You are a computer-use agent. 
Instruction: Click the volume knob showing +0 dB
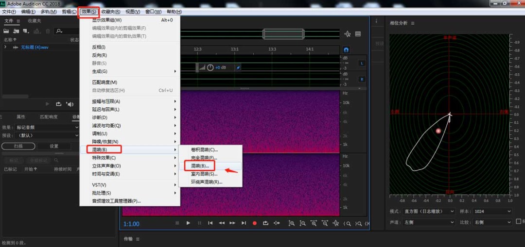(x=210, y=67)
